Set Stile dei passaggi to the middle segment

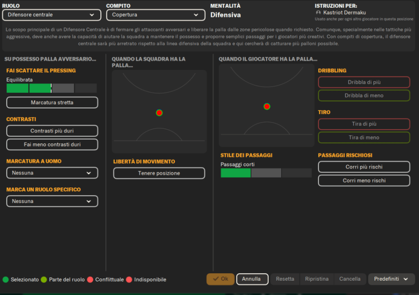pos(266,173)
